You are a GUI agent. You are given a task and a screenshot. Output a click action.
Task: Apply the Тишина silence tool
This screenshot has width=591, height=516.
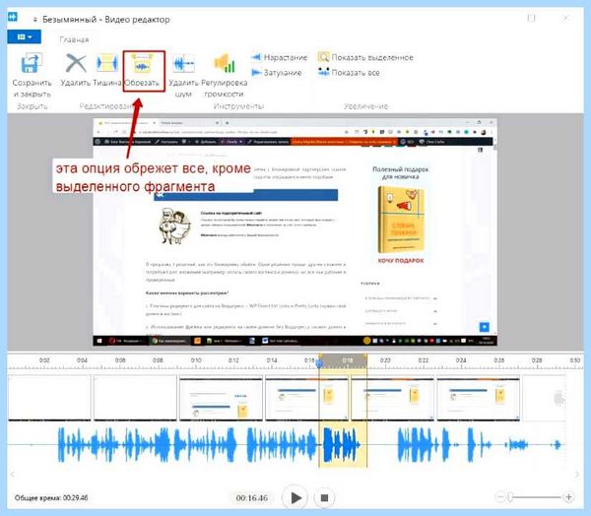pyautogui.click(x=107, y=70)
